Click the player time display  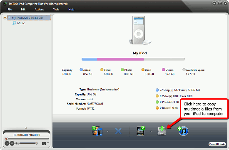point(27,135)
